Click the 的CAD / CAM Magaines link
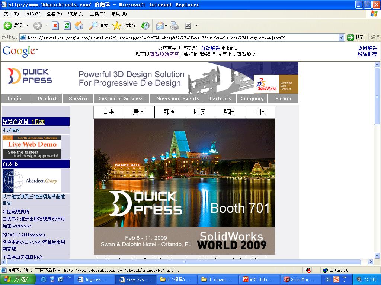The height and width of the screenshot is (285, 381). [x=24, y=235]
